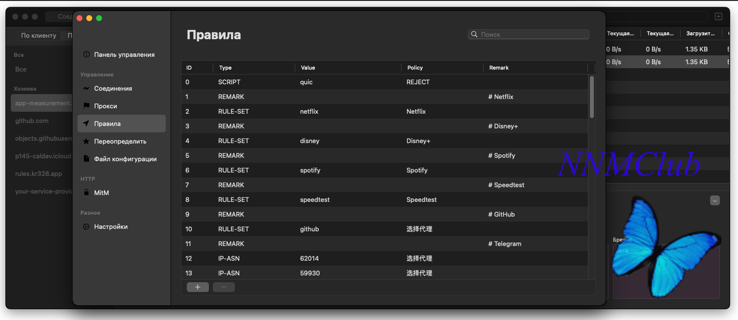This screenshot has height=320, width=738.
Task: Select the speedtest RULE-SET value
Action: click(x=315, y=199)
